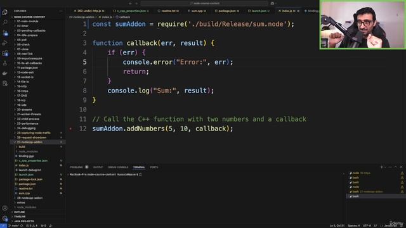Screen dimensions: 406x228
Task: Click the Explorer more actions ellipsis
Action: 61,11
